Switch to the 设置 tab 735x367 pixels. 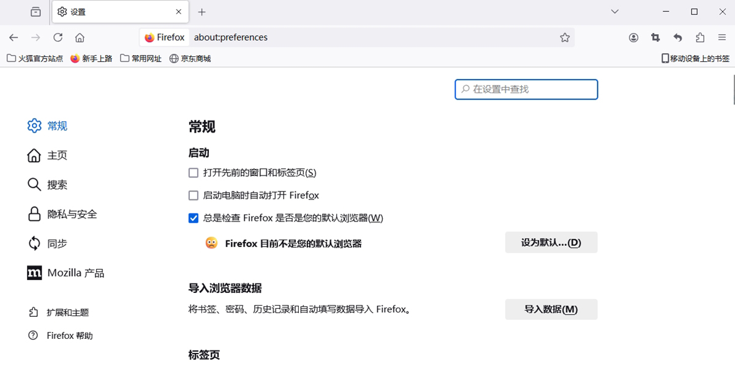[121, 12]
